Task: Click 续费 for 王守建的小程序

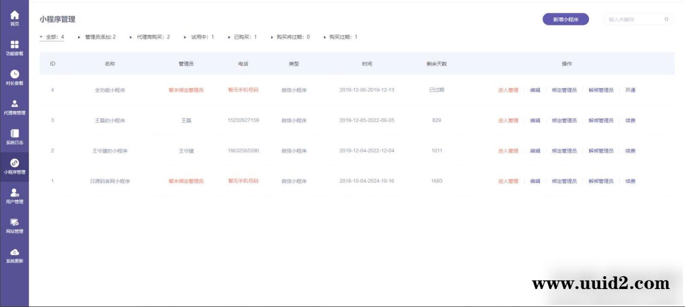Action: pos(630,151)
